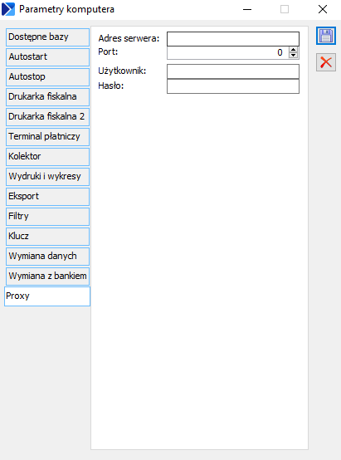Go to the Klucz tab
This screenshot has width=341, height=460.
coord(47,237)
